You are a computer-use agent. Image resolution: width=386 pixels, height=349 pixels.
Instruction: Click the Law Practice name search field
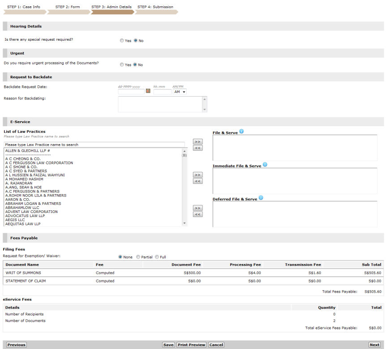(94, 145)
